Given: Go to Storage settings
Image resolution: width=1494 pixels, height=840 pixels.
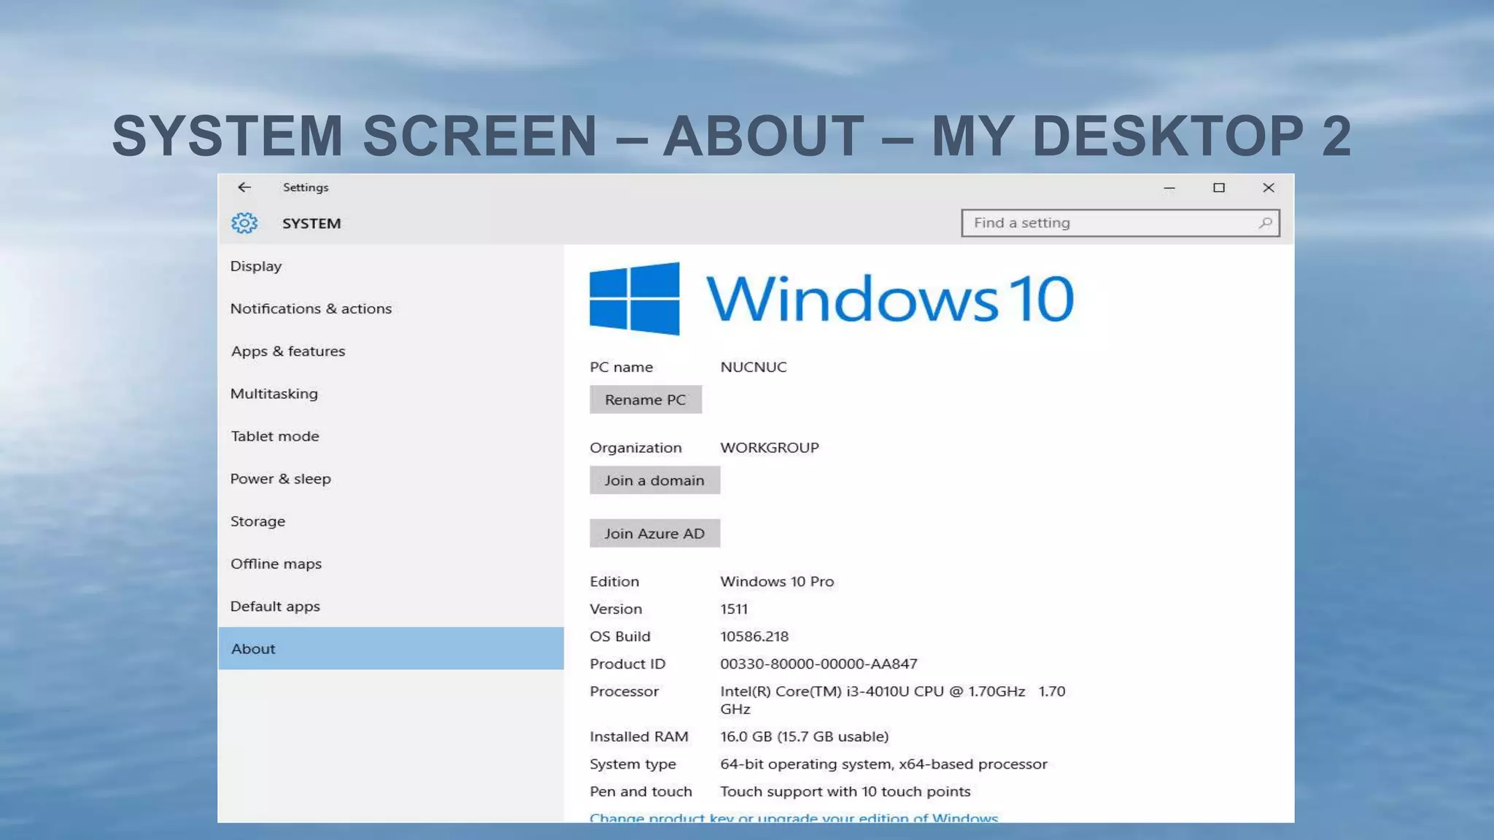Looking at the screenshot, I should 391,521.
